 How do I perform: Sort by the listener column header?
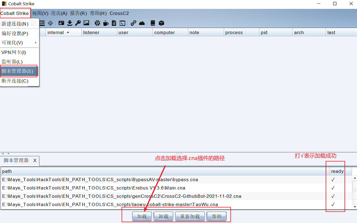(x=99, y=32)
